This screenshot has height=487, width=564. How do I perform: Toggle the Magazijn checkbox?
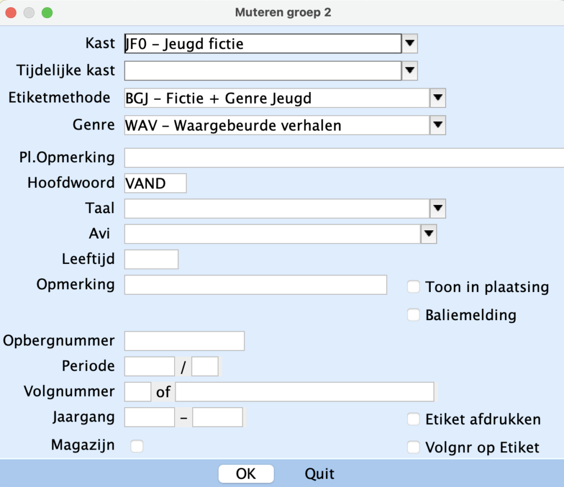click(x=137, y=446)
